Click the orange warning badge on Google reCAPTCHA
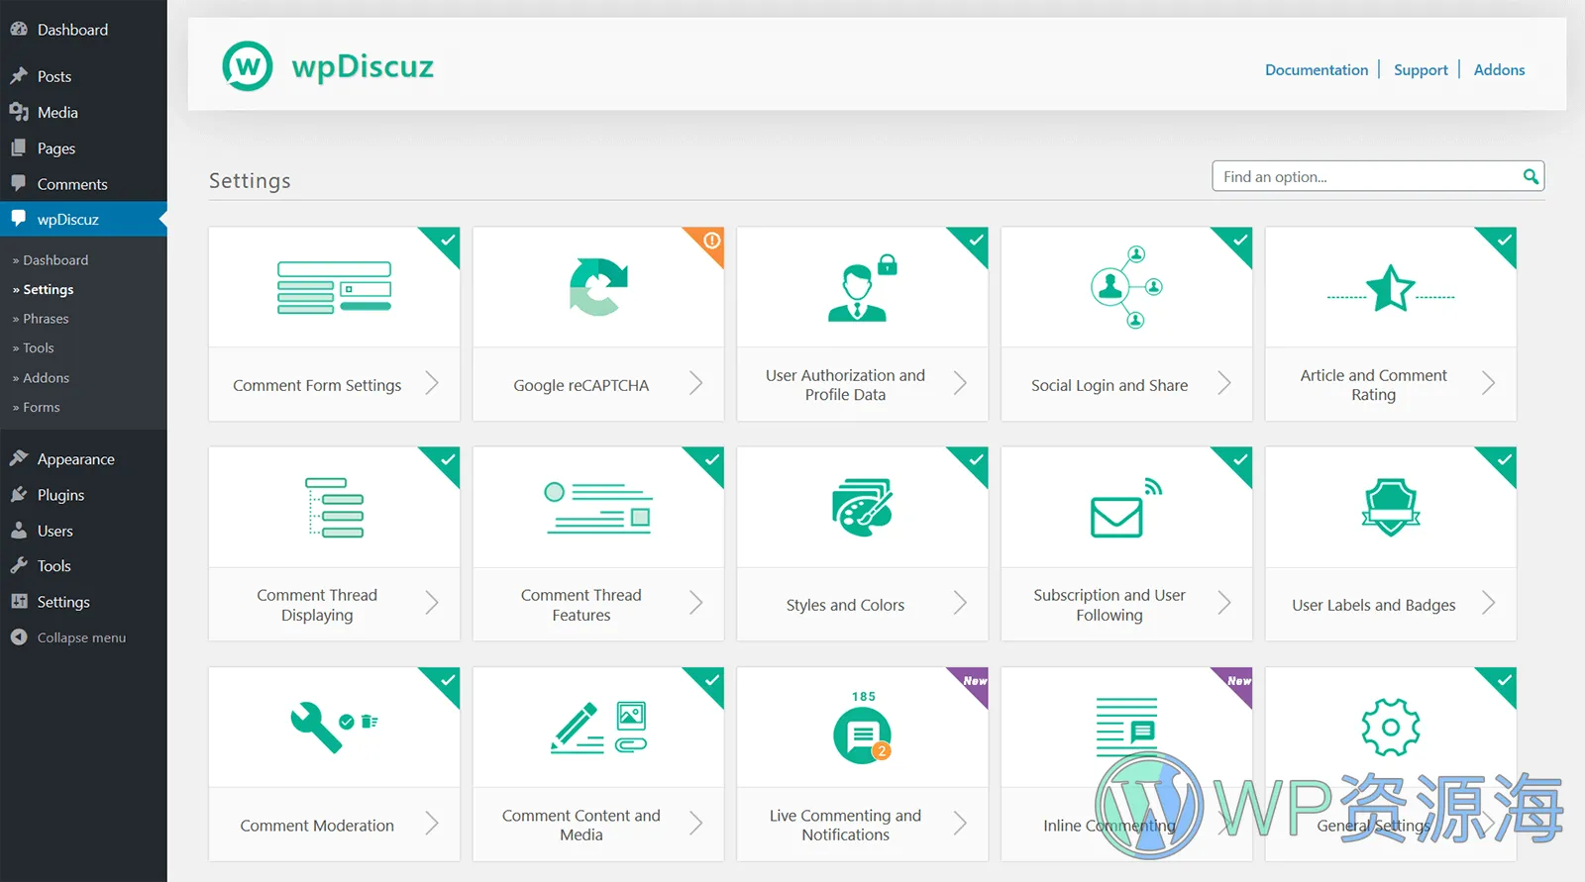 (x=711, y=240)
